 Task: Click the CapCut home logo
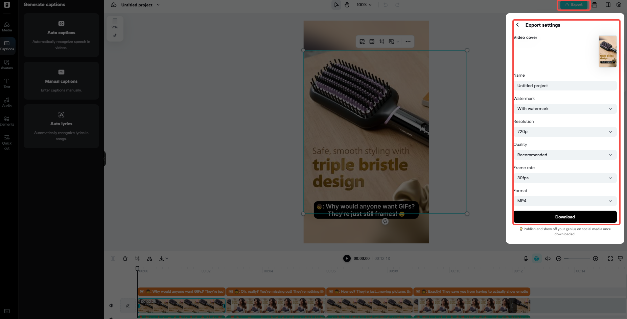7,5
